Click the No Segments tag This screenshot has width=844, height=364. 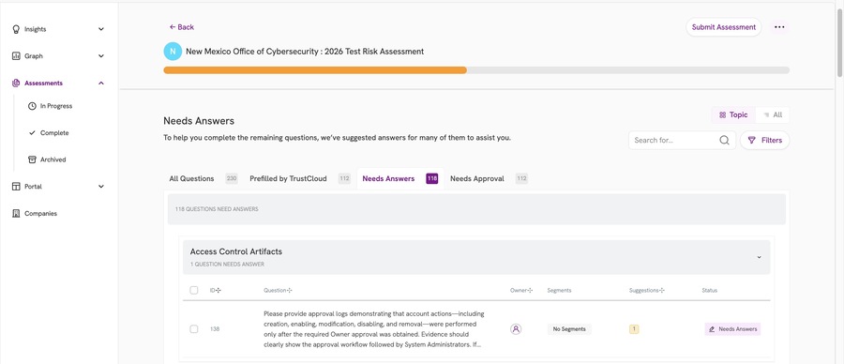569,329
